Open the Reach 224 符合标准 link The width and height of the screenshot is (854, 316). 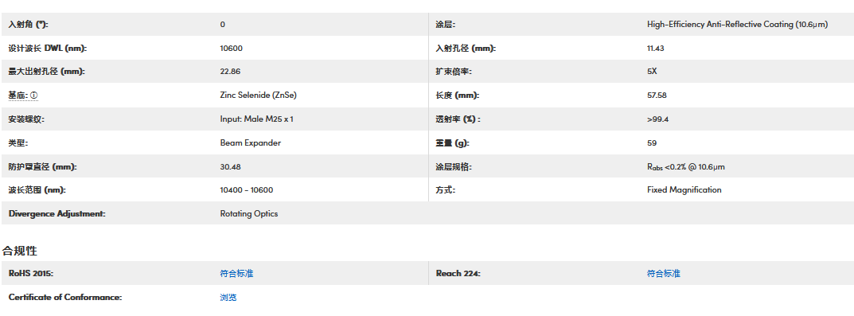[663, 274]
